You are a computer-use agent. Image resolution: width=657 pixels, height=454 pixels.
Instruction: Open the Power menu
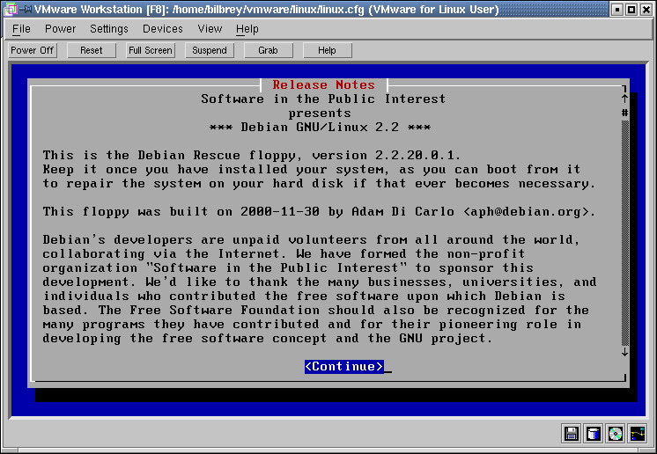(60, 29)
